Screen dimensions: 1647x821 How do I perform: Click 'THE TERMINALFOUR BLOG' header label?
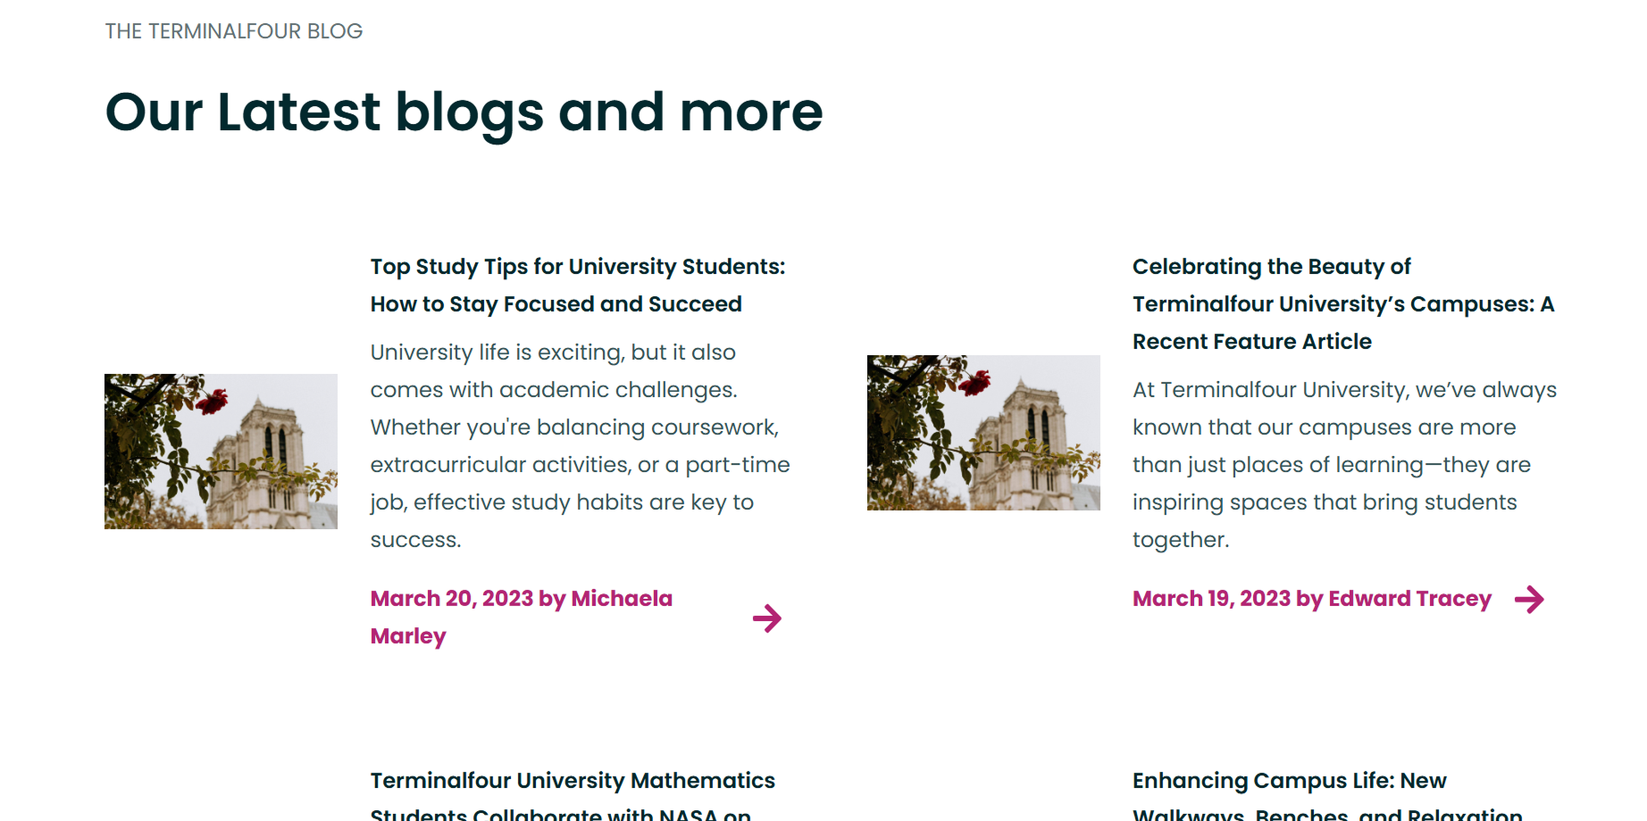232,31
